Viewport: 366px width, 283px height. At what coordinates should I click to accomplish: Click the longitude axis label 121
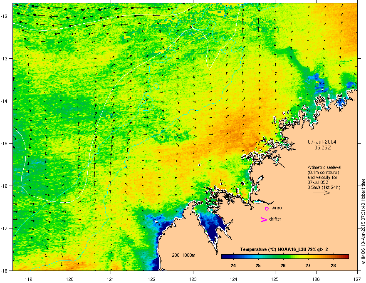111,279
